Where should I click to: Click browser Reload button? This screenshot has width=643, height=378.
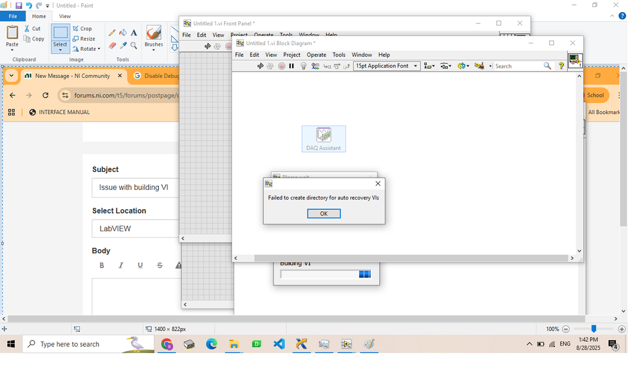coord(46,95)
